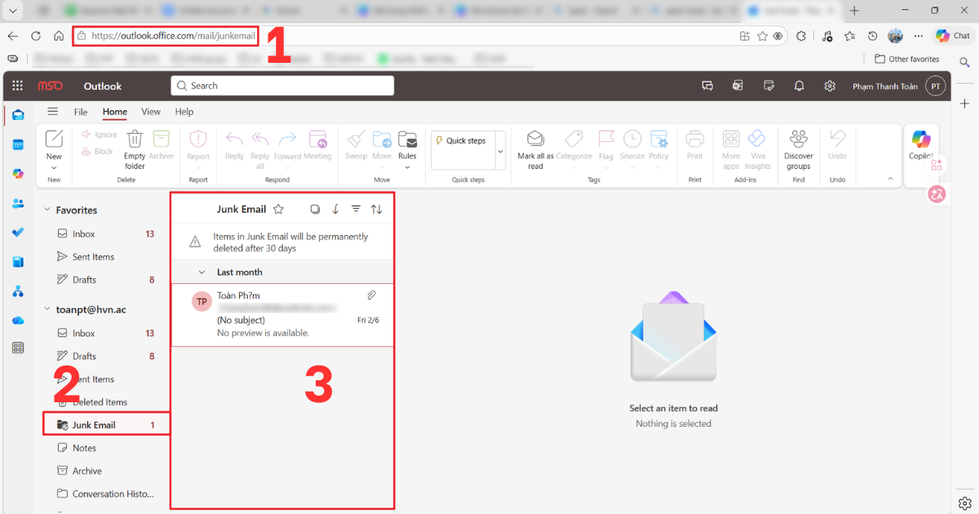Expand the Quick steps dropdown arrow
This screenshot has height=514, width=979.
click(500, 152)
